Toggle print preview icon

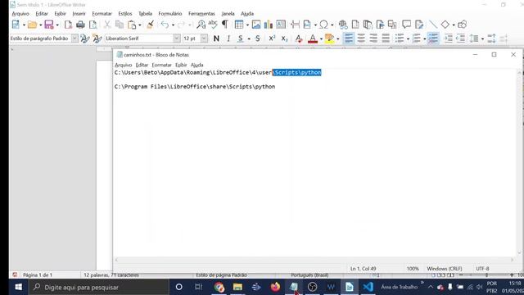(93, 25)
